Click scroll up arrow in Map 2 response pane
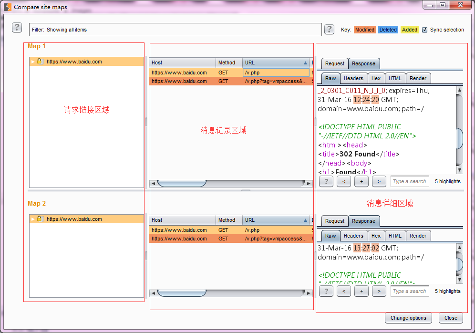This screenshot has width=475, height=333. [x=460, y=247]
